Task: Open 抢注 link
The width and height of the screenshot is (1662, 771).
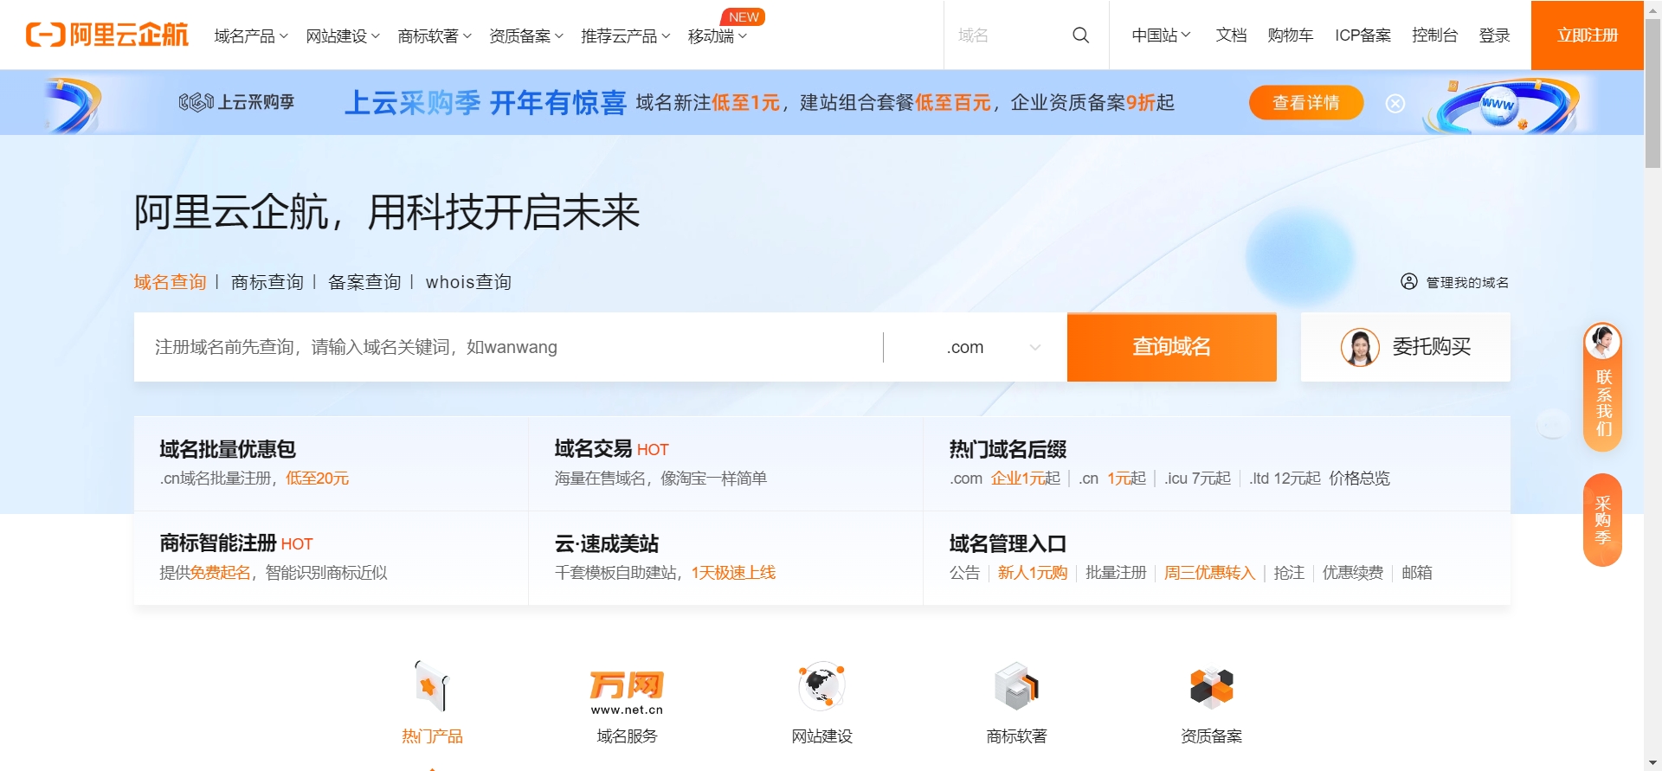Action: pyautogui.click(x=1289, y=573)
